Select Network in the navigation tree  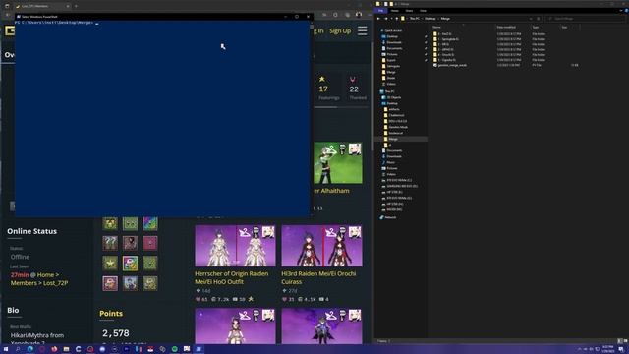[390, 217]
